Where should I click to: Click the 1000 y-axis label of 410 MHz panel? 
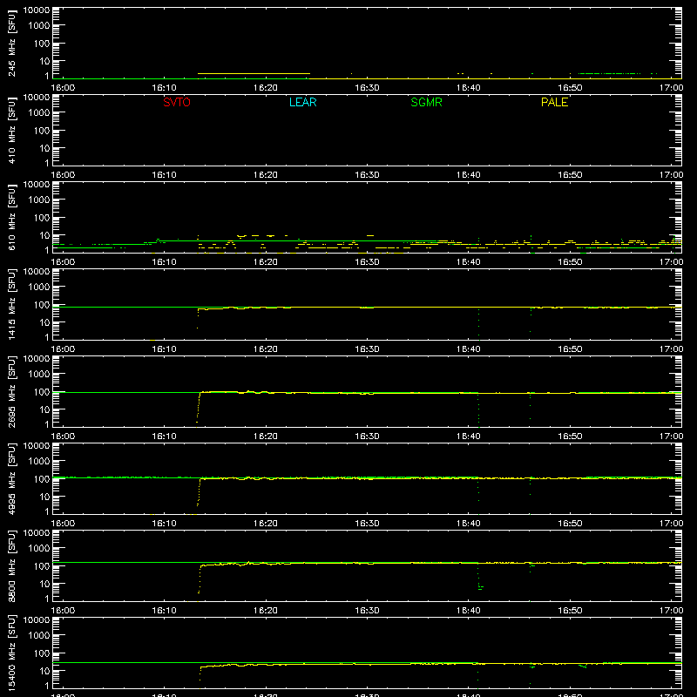point(39,113)
